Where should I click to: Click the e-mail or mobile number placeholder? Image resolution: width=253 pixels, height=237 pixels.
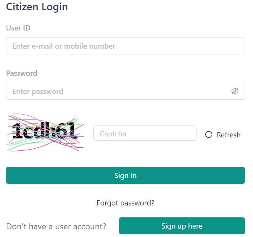click(x=64, y=46)
